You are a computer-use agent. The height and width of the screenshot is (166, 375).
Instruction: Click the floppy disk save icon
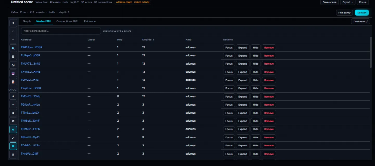[13, 73]
